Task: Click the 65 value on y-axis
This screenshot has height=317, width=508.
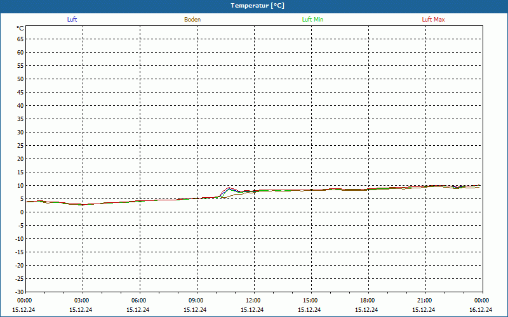Action: (20, 39)
